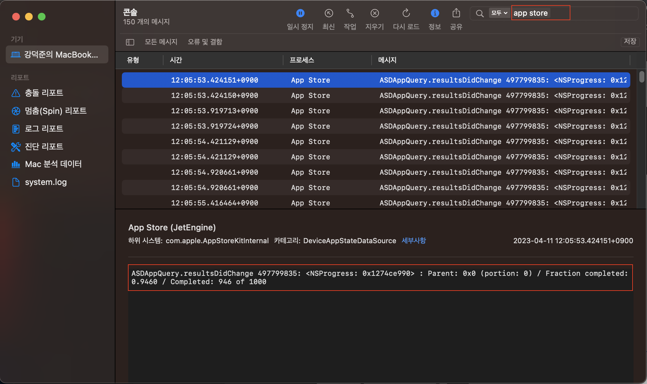Viewport: 647px width, 384px height.
Task: Select log row at 12:05:55.416464+0900
Action: 376,203
